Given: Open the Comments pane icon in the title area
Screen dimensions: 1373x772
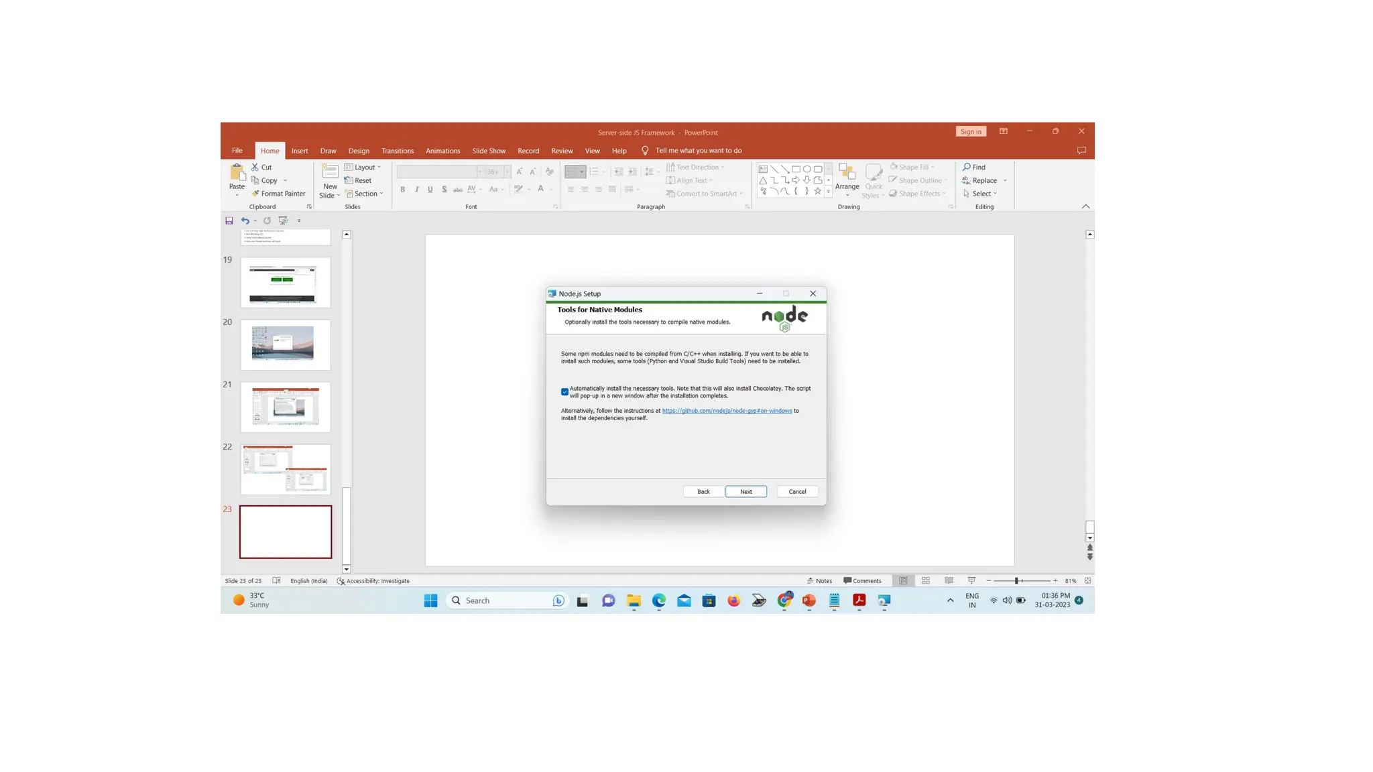Looking at the screenshot, I should click(x=1081, y=151).
